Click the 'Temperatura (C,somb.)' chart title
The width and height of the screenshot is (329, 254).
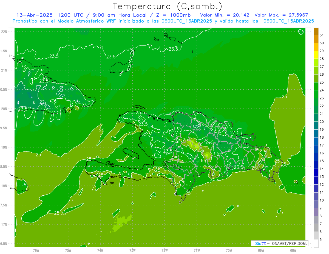coord(167,7)
